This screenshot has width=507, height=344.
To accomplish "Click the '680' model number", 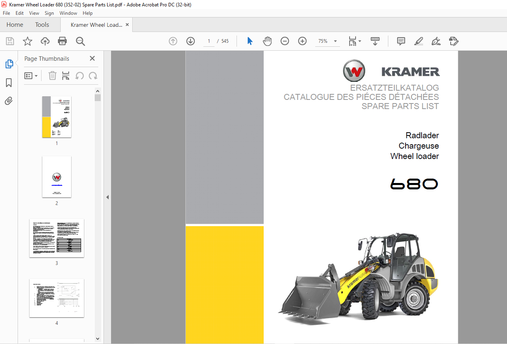I will pyautogui.click(x=414, y=184).
